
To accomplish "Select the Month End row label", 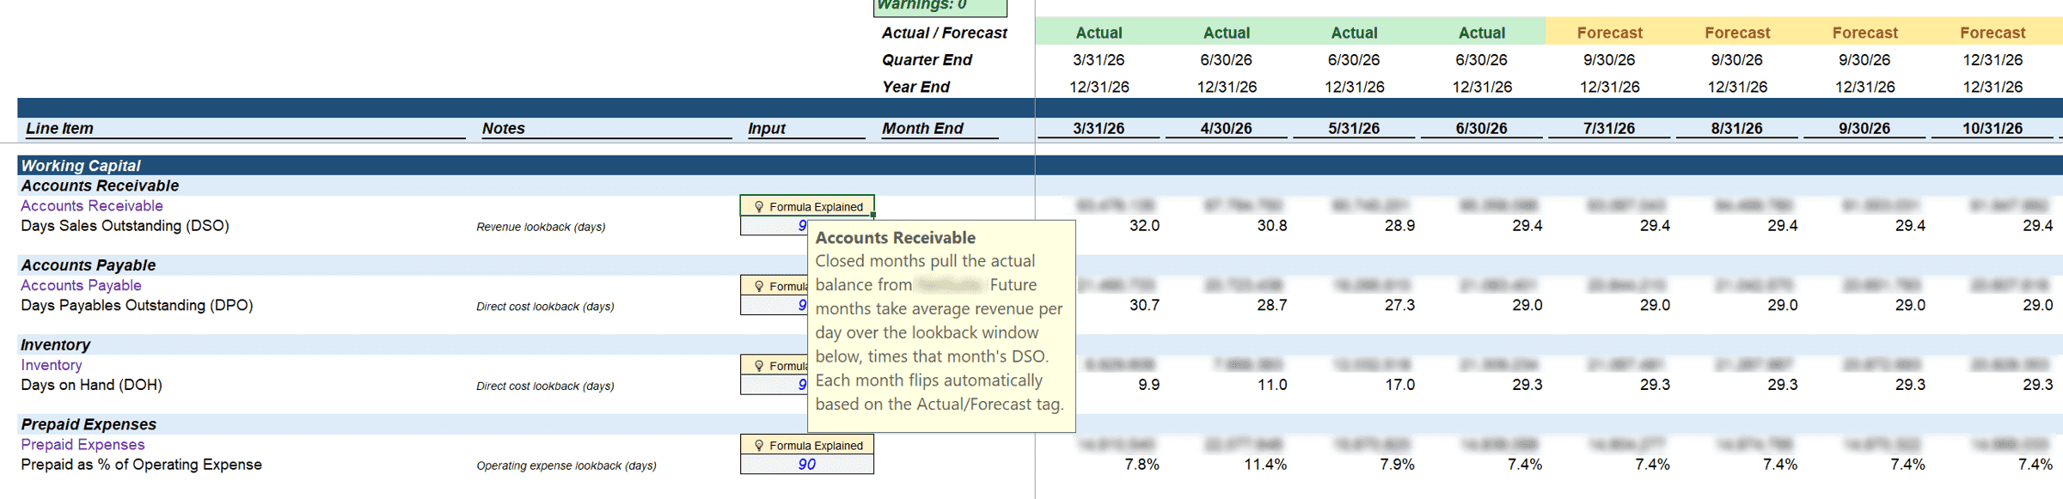I will pos(922,129).
